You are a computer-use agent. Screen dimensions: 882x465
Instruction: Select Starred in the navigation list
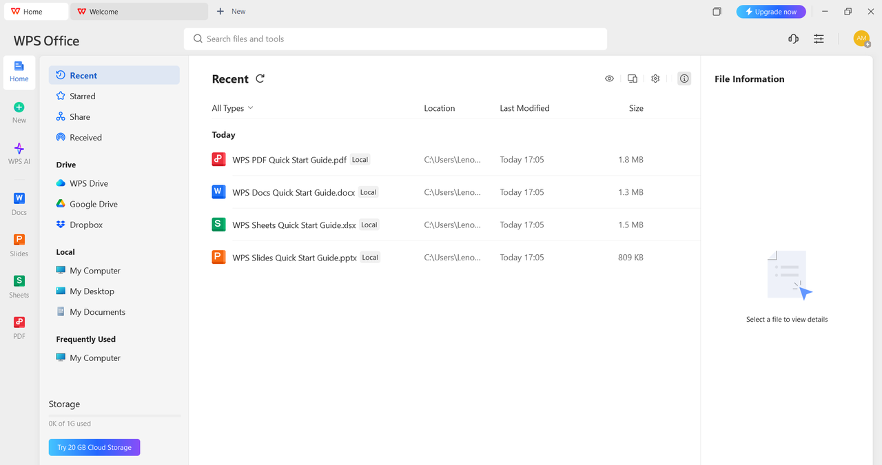(x=114, y=96)
